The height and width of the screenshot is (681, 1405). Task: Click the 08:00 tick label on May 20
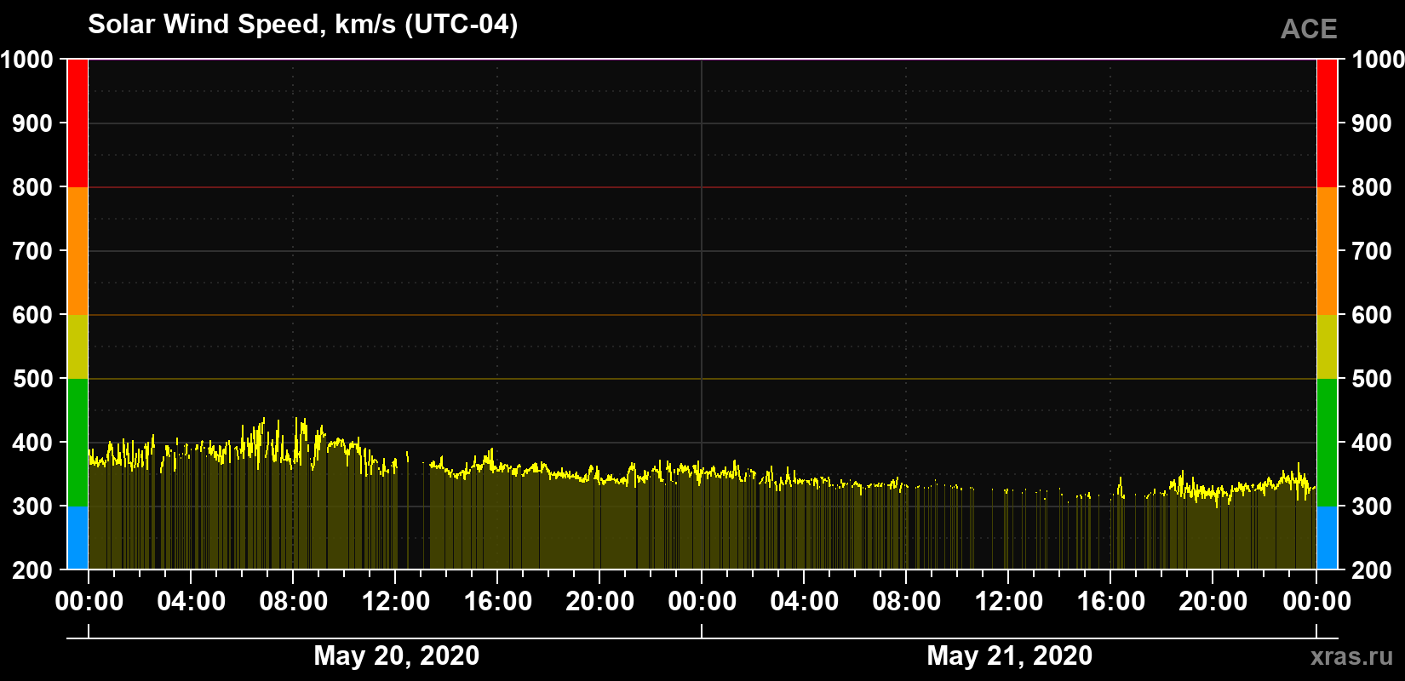[x=293, y=602]
